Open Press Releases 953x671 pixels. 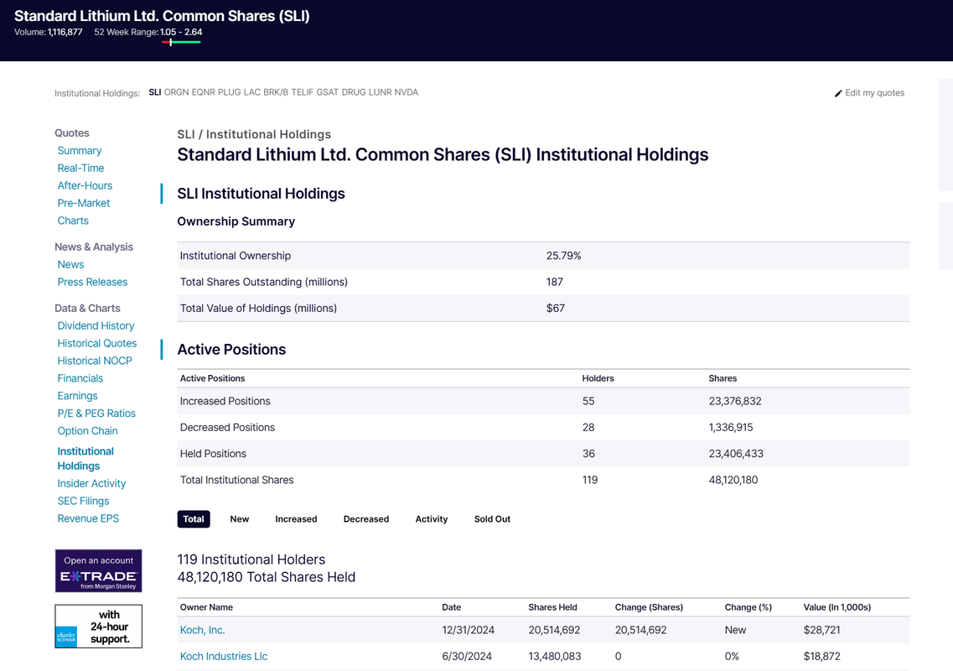point(92,283)
